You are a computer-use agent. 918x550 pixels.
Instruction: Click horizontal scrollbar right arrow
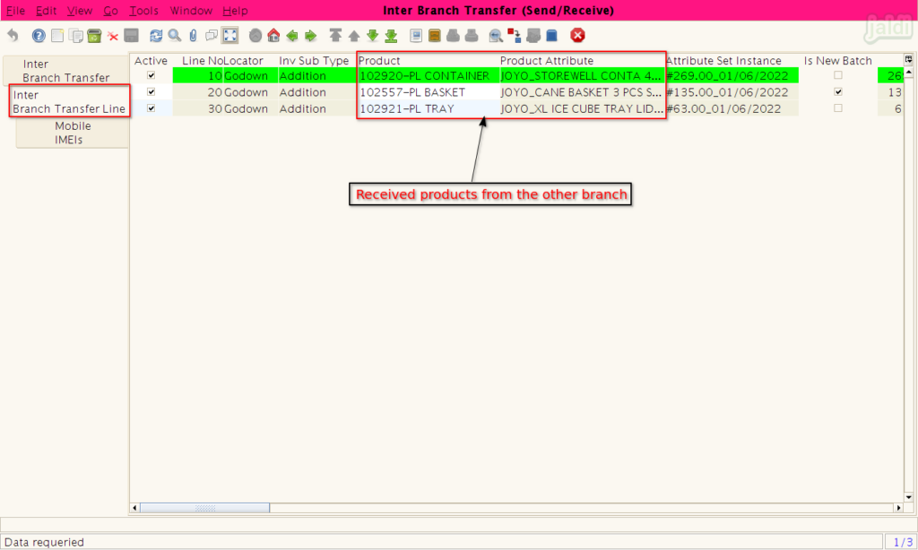[x=898, y=508]
